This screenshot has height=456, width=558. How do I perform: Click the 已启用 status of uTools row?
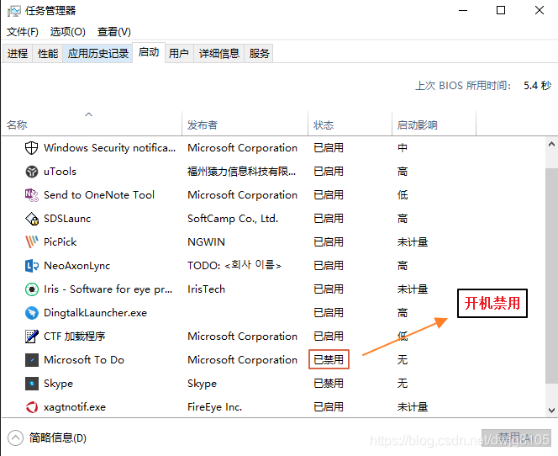pyautogui.click(x=329, y=172)
